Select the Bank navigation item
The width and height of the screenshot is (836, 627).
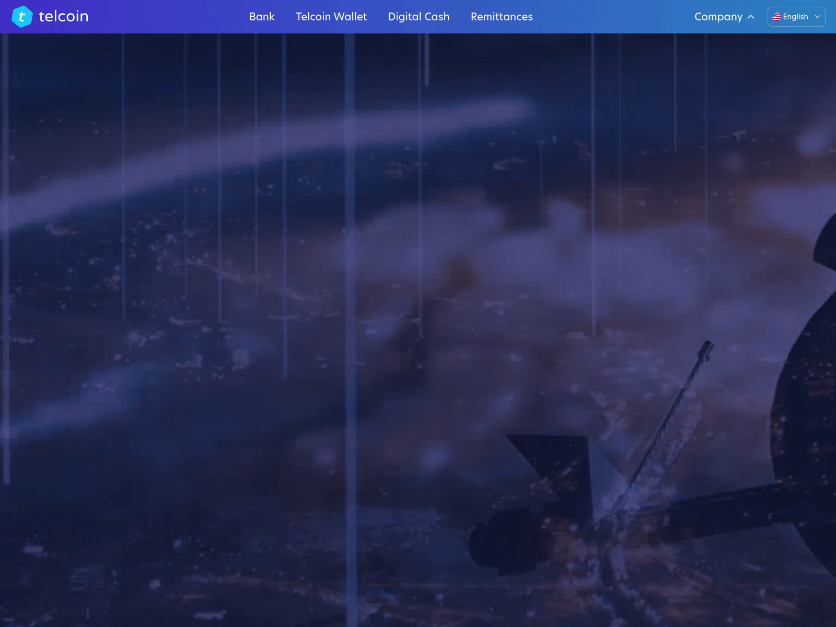(262, 17)
